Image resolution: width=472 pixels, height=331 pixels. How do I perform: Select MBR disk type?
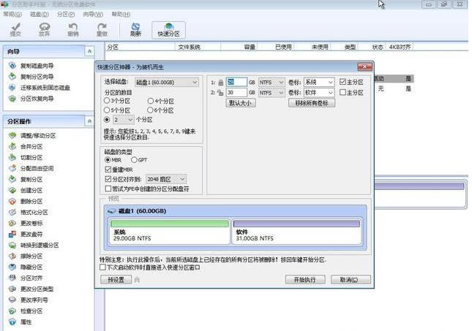click(108, 160)
